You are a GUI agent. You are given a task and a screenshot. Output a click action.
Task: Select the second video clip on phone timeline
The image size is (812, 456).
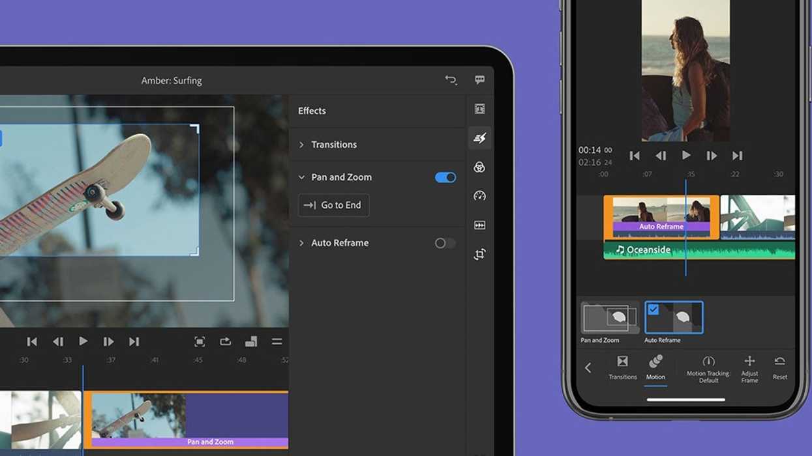[x=758, y=217]
